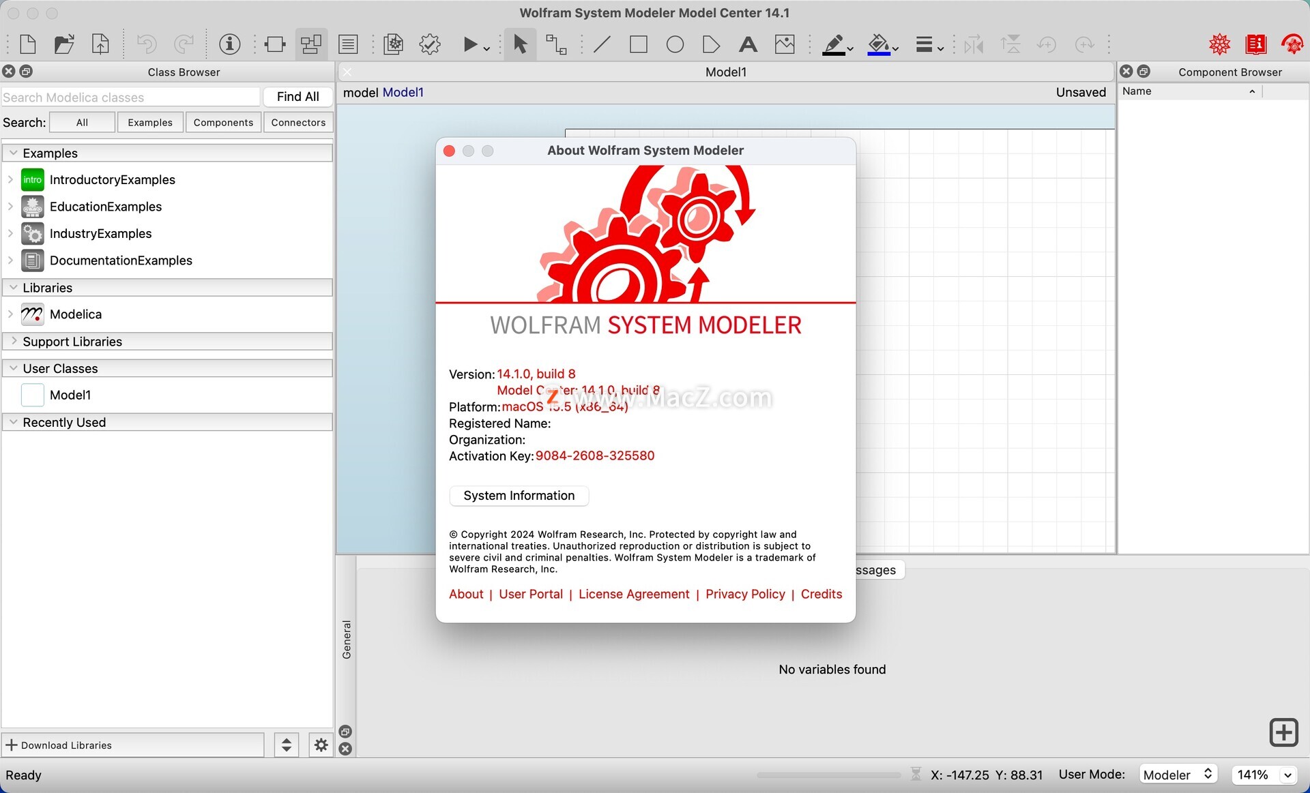Select IndustryExamples in Class Browser

point(100,233)
